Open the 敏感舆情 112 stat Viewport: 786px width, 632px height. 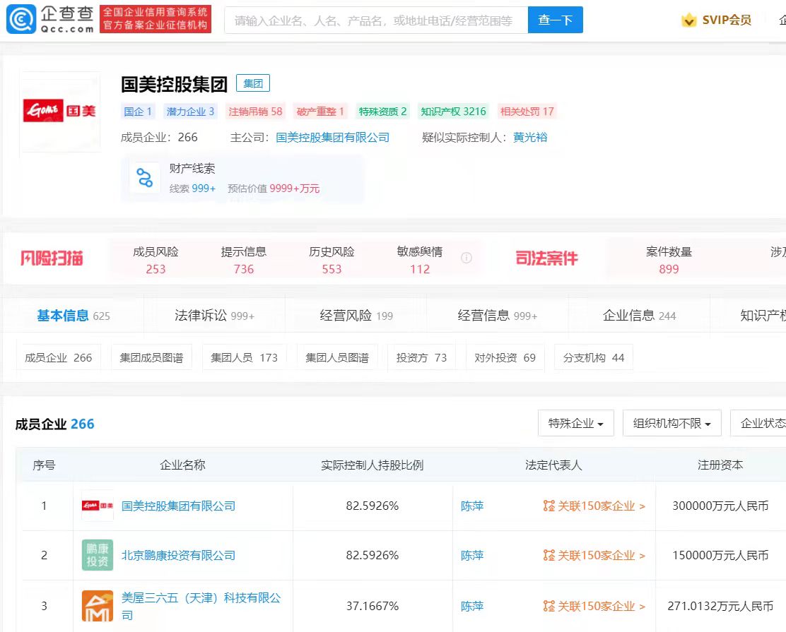click(420, 260)
